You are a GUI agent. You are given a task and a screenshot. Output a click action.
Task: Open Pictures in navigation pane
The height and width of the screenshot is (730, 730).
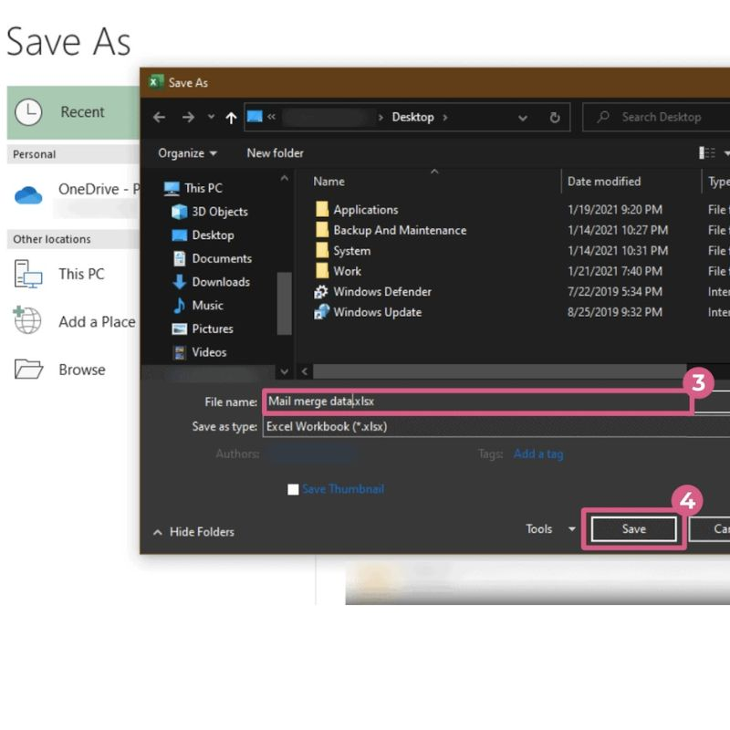click(x=203, y=328)
